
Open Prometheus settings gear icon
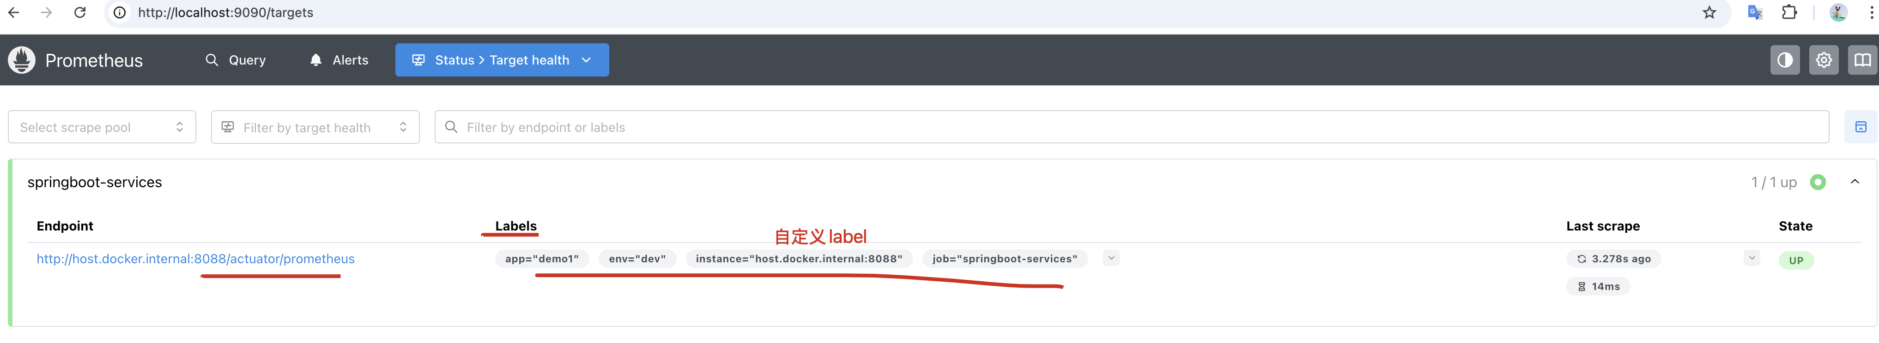[x=1824, y=60]
